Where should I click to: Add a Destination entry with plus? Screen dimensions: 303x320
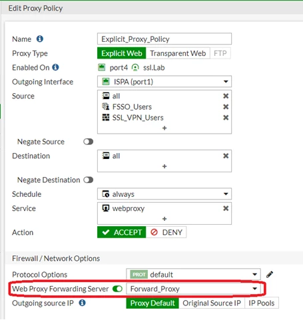click(164, 166)
